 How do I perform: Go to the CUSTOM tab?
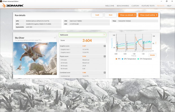pos(135,6)
